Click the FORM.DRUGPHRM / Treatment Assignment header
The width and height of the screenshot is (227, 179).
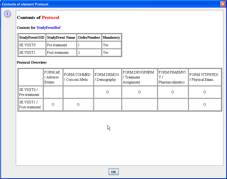click(139, 77)
